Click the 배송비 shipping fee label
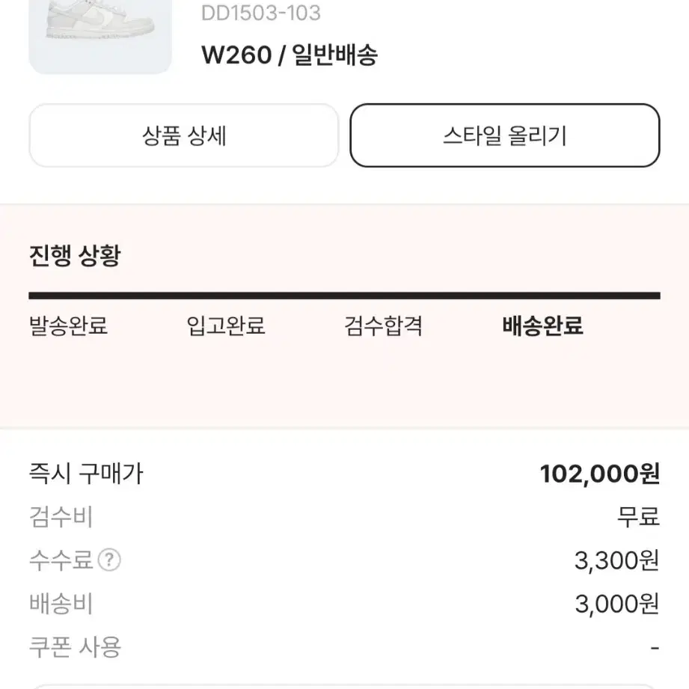 point(61,603)
